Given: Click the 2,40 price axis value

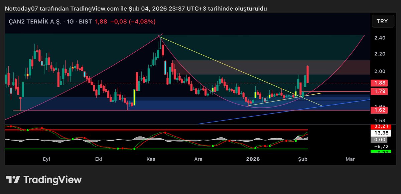Looking at the screenshot, I should tap(380, 38).
